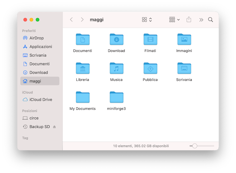Open the My Documents folder
The height and width of the screenshot is (173, 236).
tap(82, 97)
